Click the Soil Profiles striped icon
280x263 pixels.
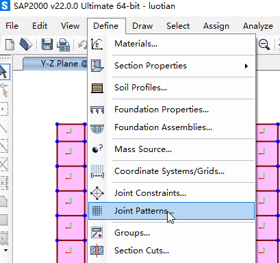[x=97, y=88]
